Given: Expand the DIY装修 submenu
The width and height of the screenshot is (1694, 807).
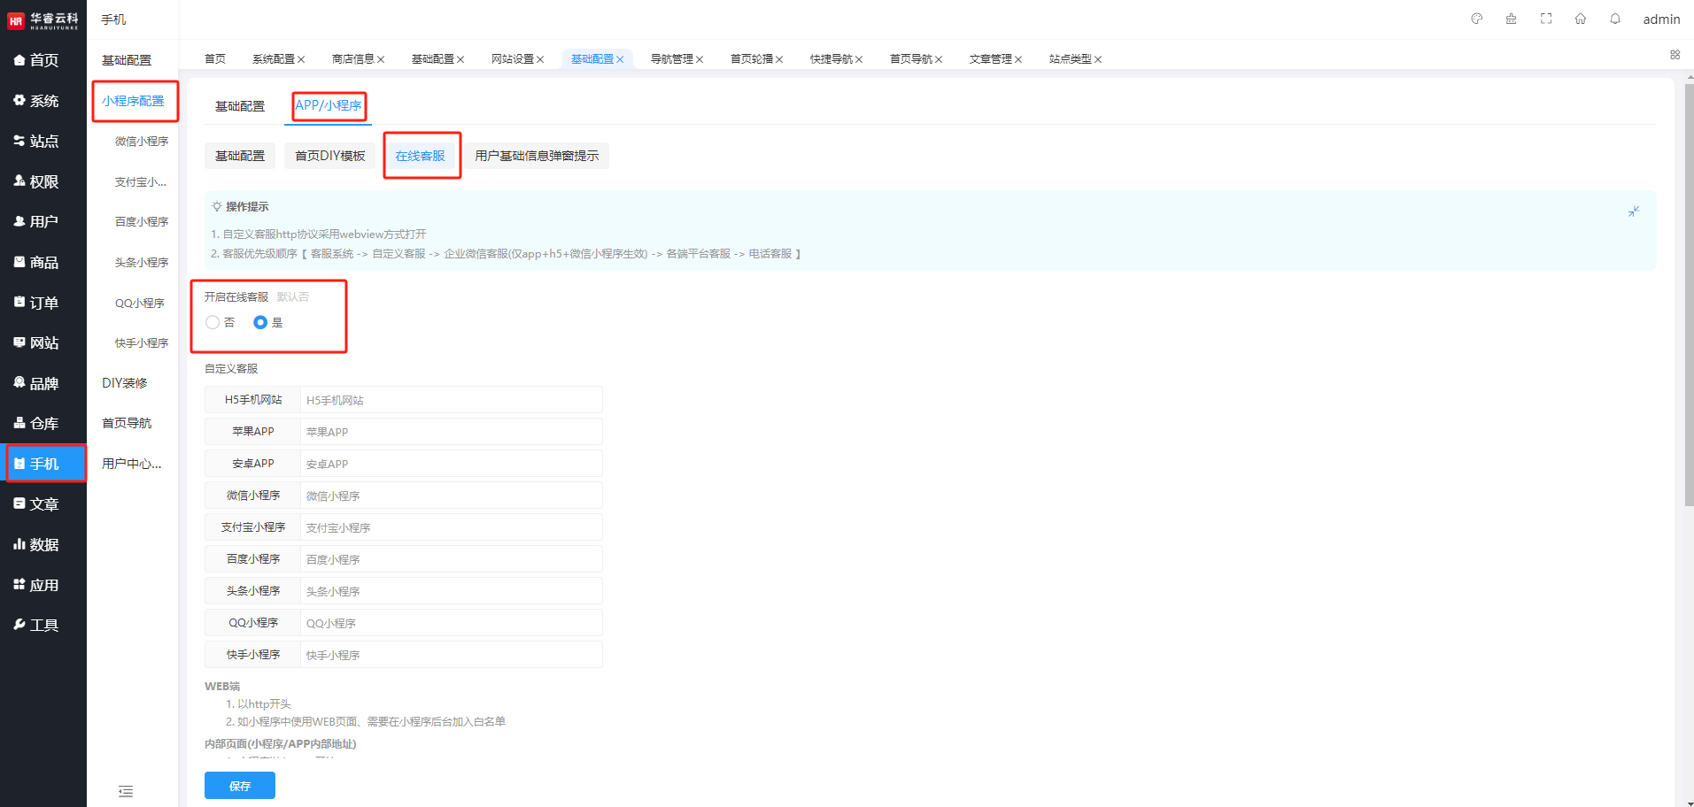Looking at the screenshot, I should pos(125,383).
